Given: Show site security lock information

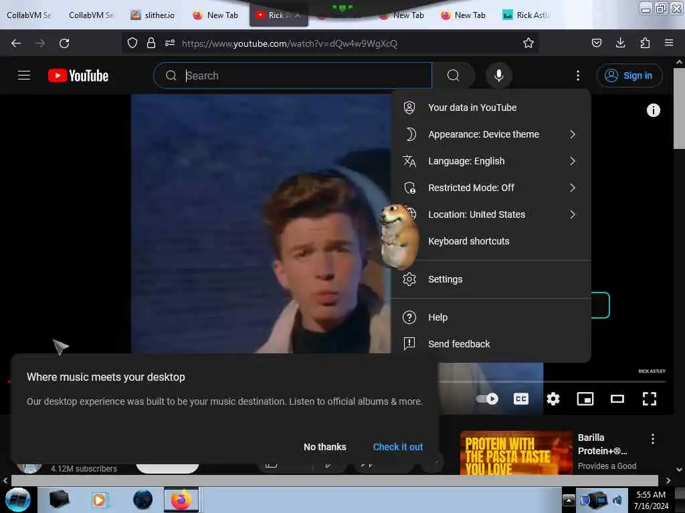Looking at the screenshot, I should pos(151,43).
